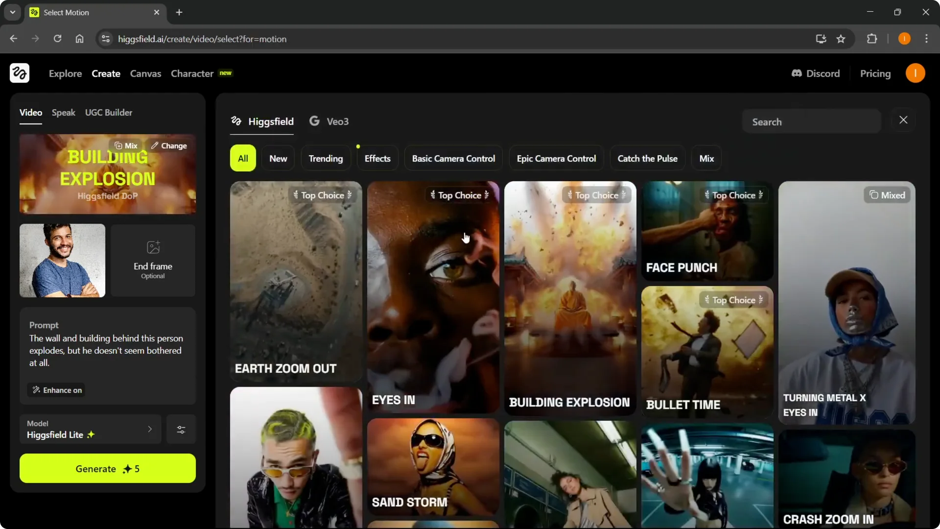Reload the page
940x529 pixels.
click(57, 39)
